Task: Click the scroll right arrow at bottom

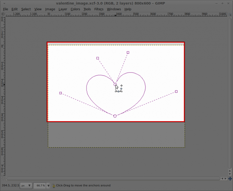Action: (x=225, y=179)
